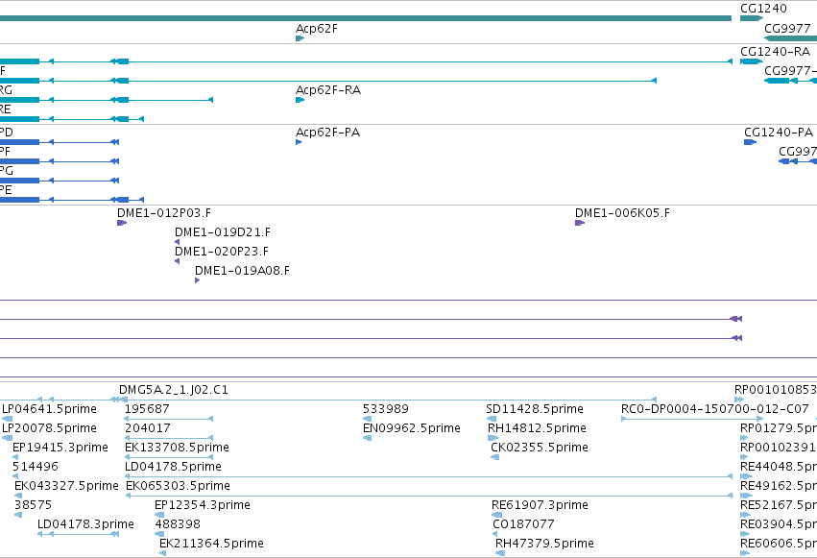Click the CG1240 gene label
Viewport: 817px width, 558px height.
tap(763, 9)
